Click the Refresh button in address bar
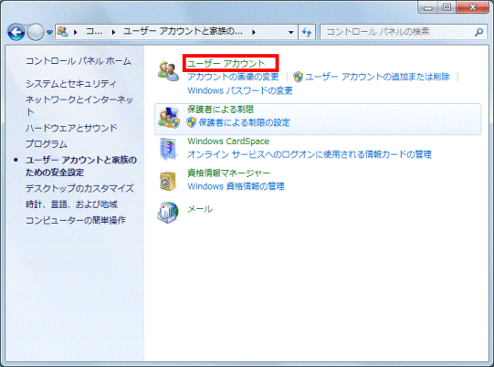 tap(307, 32)
